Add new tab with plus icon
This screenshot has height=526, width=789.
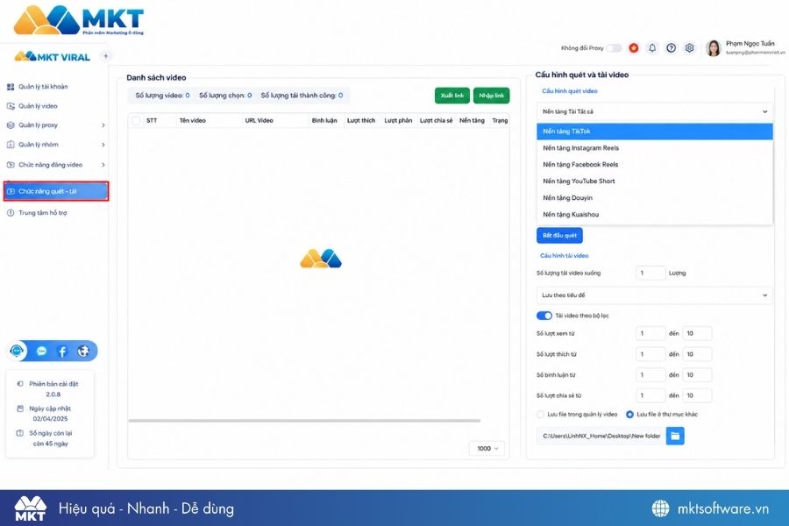[x=106, y=56]
